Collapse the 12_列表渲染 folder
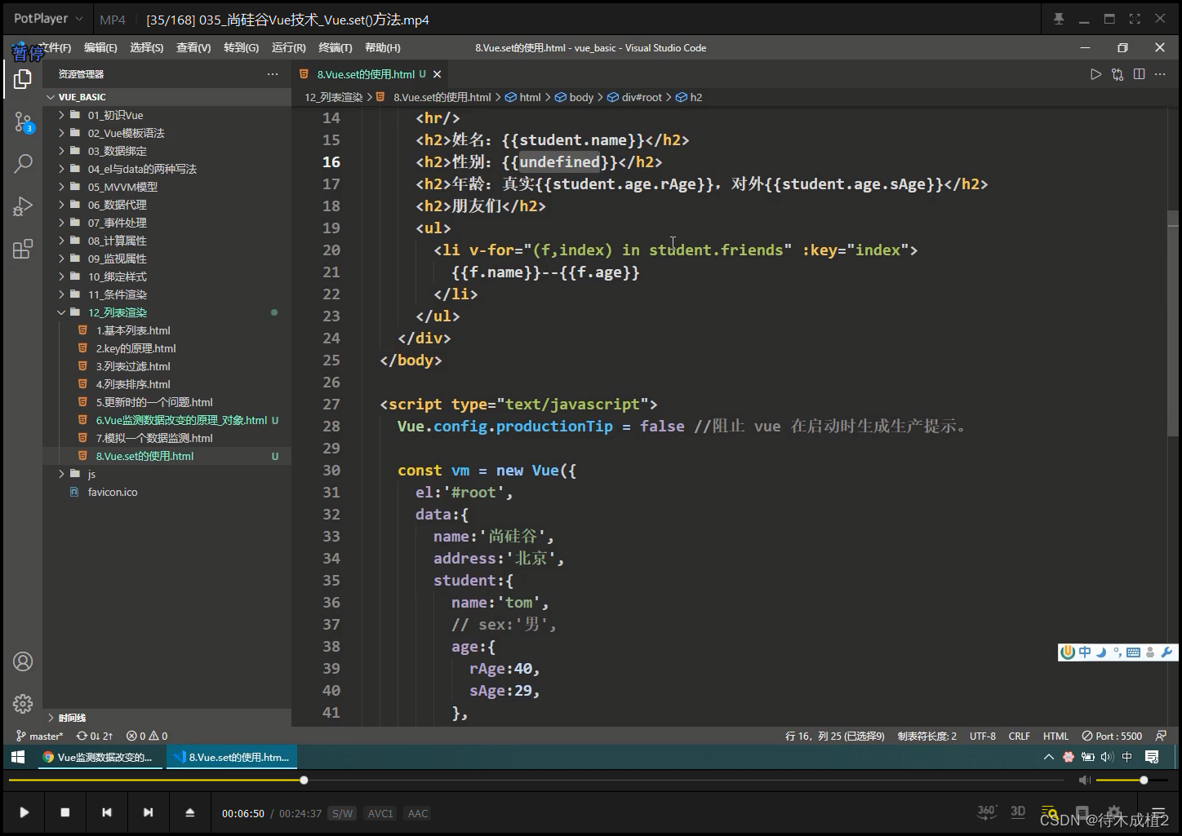The image size is (1182, 836). 167,312
